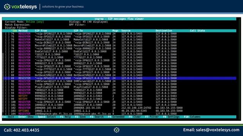243x136 pixels.
Task: Click 1000@mgtech-pbx.fl.3cx.us in SIP From column
Action: (x=54, y=114)
